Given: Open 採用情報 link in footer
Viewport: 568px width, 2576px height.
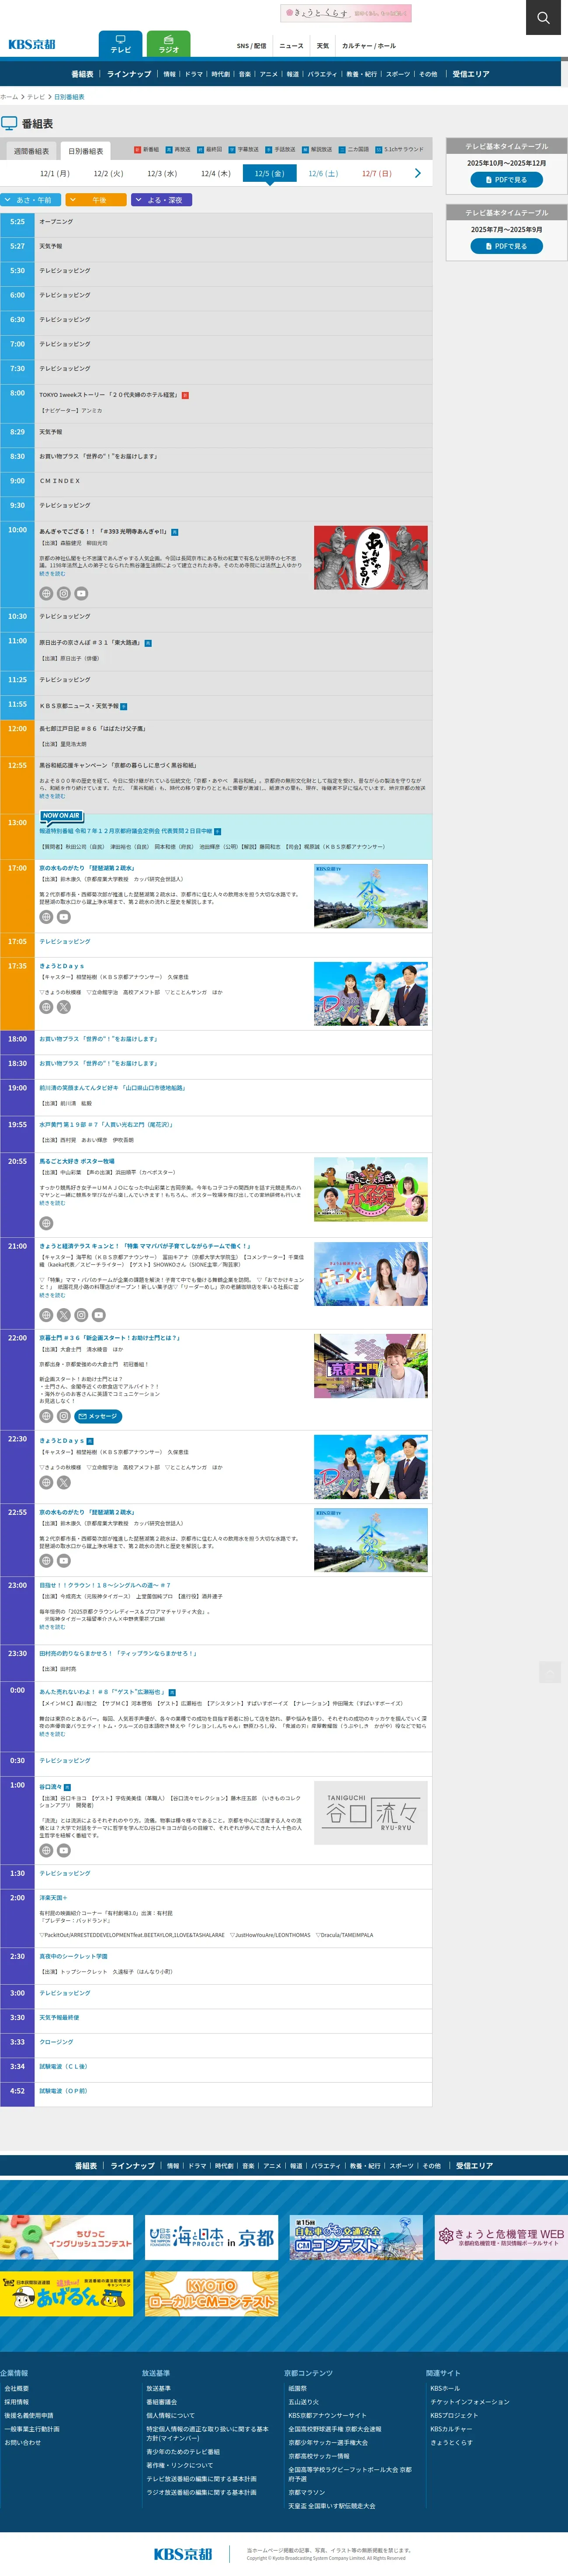Looking at the screenshot, I should point(16,2402).
